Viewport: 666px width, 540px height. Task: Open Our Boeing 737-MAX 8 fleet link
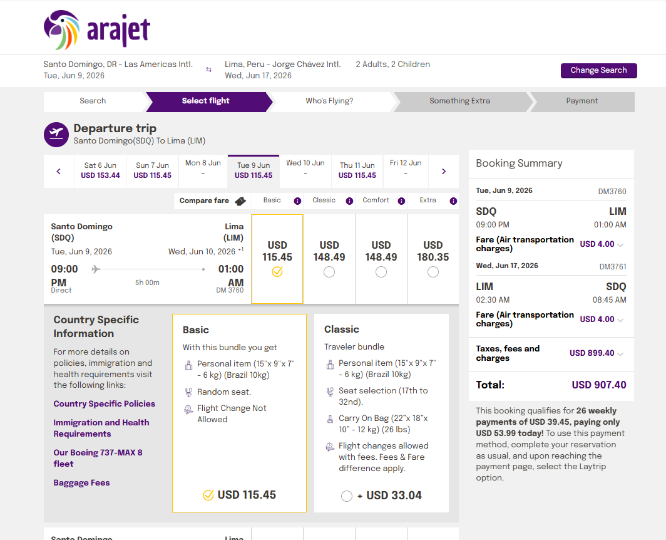click(98, 459)
